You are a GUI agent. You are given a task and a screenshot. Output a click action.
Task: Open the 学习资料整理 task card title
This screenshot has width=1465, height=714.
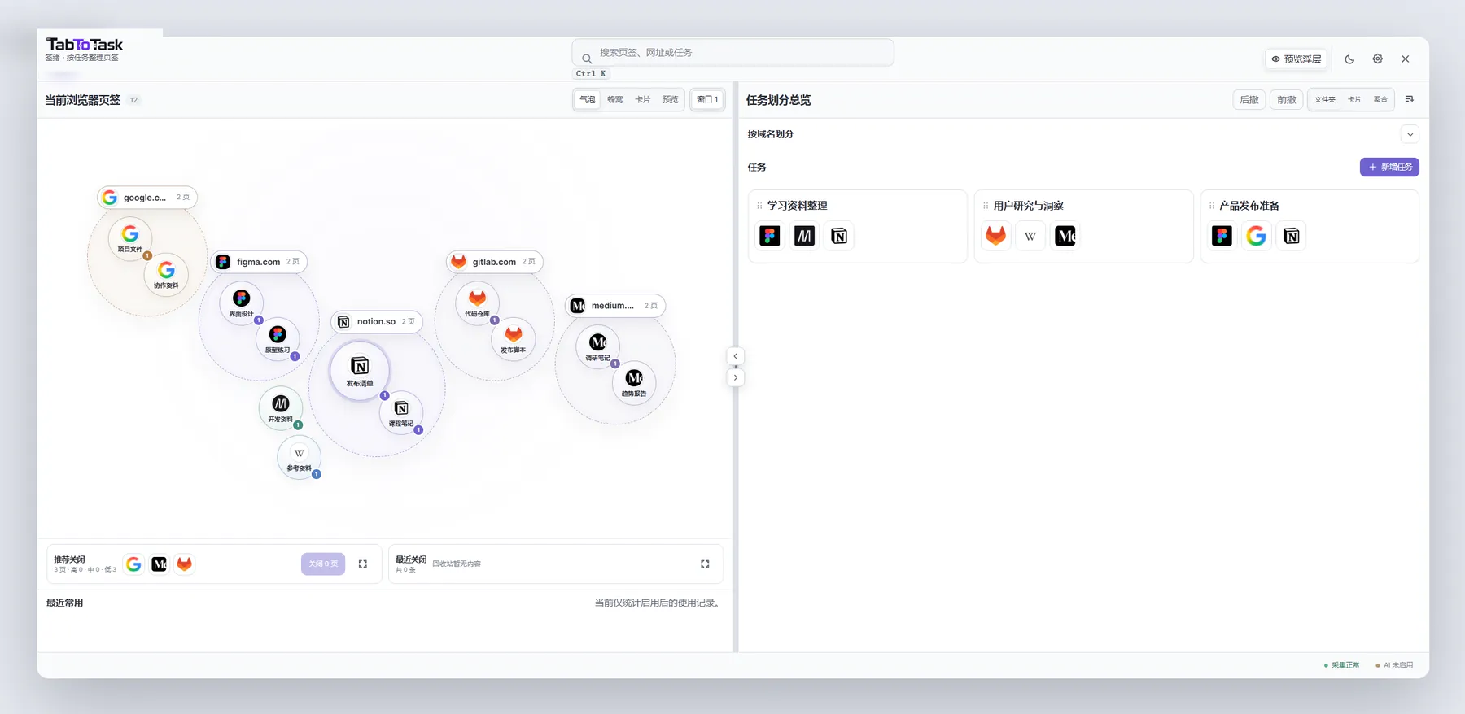click(x=798, y=206)
